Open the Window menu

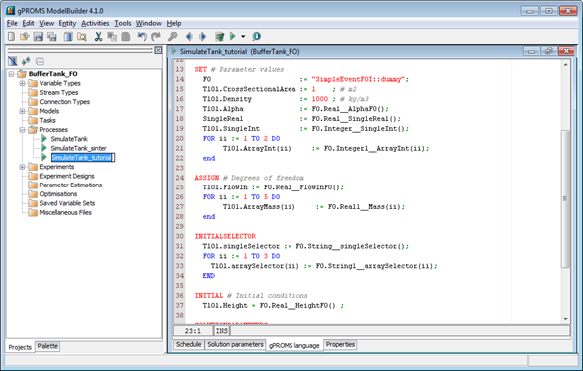(x=148, y=23)
